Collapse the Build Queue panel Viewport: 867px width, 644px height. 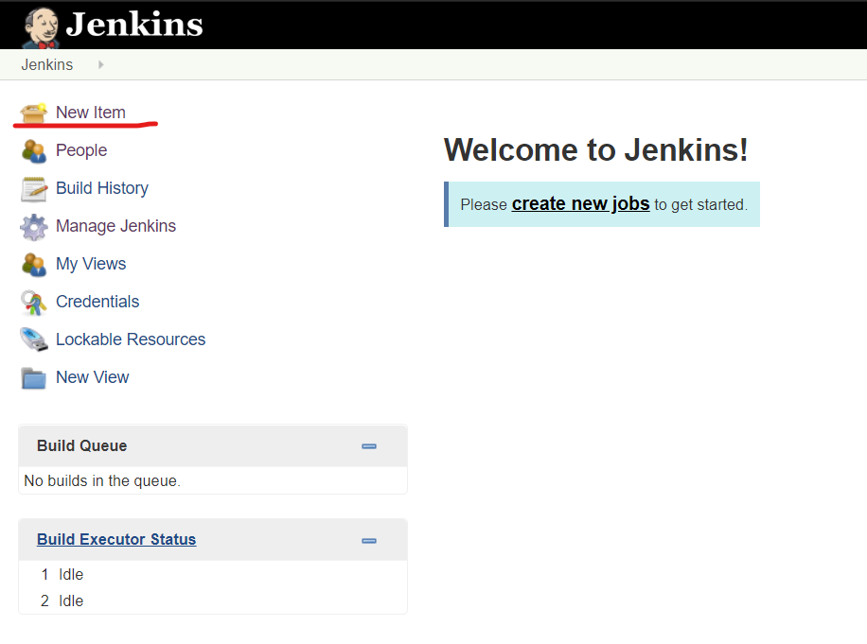tap(369, 446)
